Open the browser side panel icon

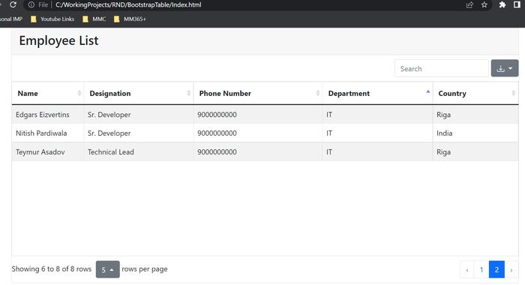pos(517,4)
